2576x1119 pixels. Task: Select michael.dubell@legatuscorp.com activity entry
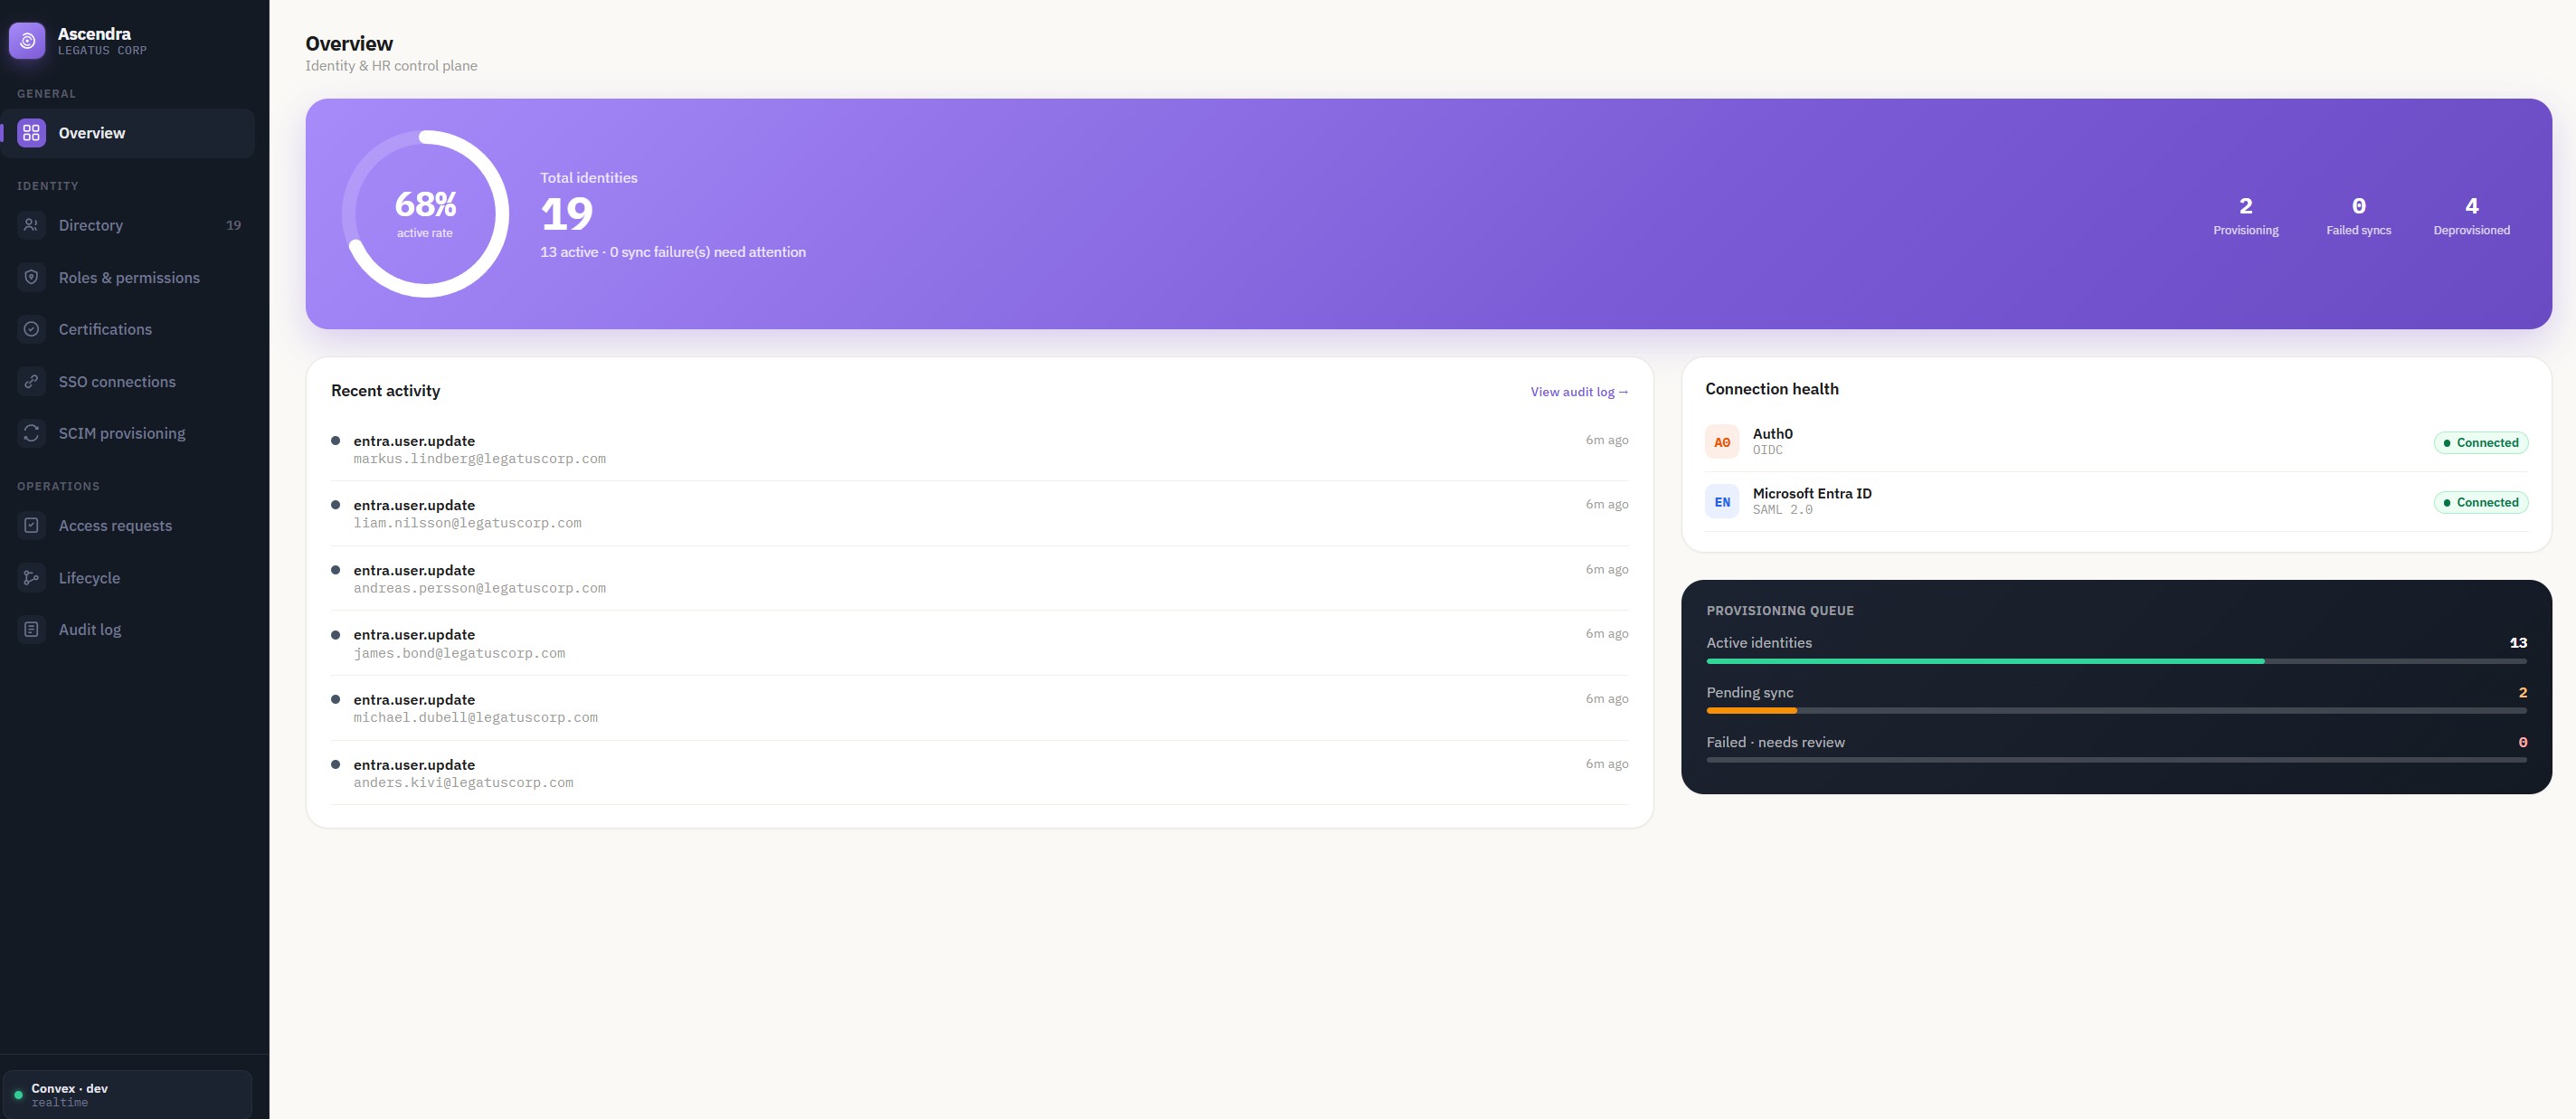[979, 708]
